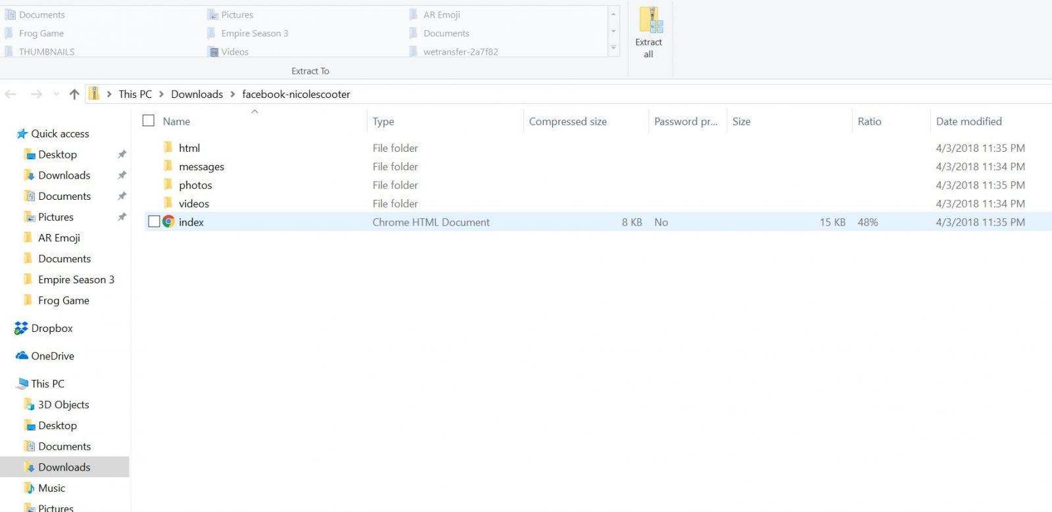
Task: Sort by Password protected column header
Action: 686,122
